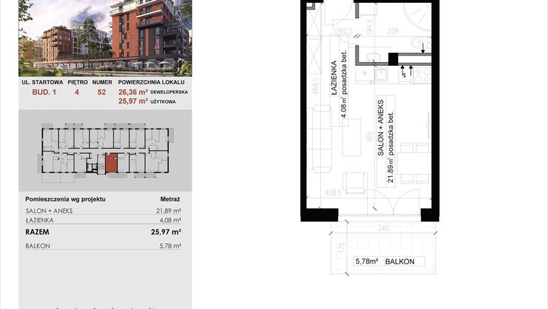Screen dimensions: 548x309
Task: Click the 'BALKON' table row label
Action: click(37, 245)
